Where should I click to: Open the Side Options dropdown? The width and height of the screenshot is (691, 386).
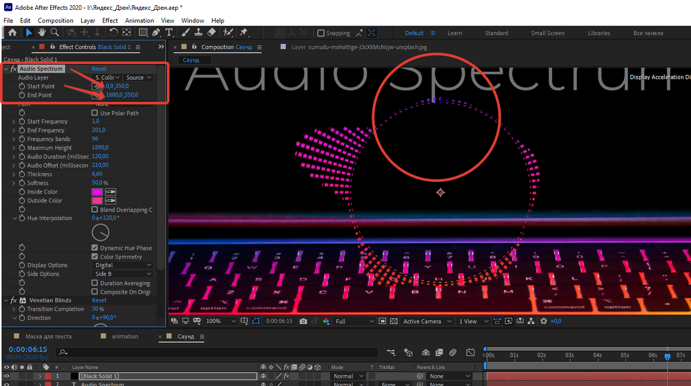(123, 274)
